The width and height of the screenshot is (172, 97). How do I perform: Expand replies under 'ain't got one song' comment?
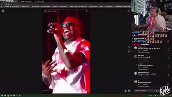pyautogui.click(x=144, y=61)
